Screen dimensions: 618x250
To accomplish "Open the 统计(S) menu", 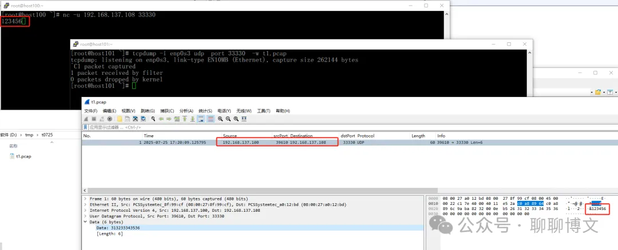I will point(205,111).
